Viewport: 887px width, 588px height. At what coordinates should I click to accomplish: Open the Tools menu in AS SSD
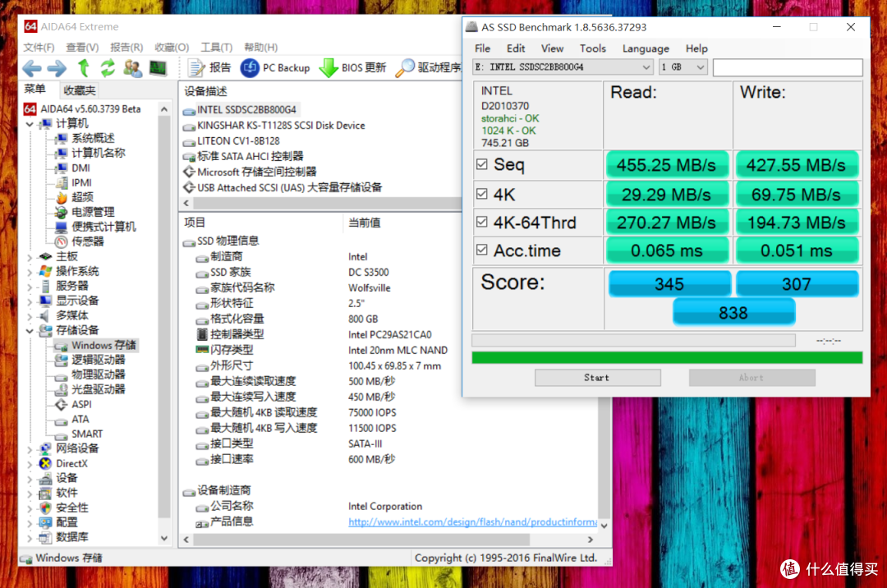592,48
